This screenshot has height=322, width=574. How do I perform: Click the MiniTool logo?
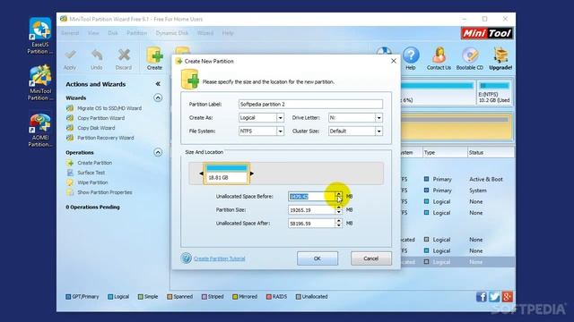[487, 34]
